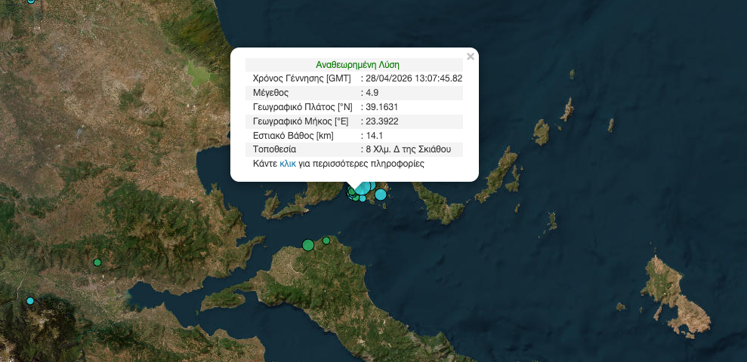The height and width of the screenshot is (362, 747).
Task: Click the small cyan marker at the cluster's bottom
Action: pos(363,199)
